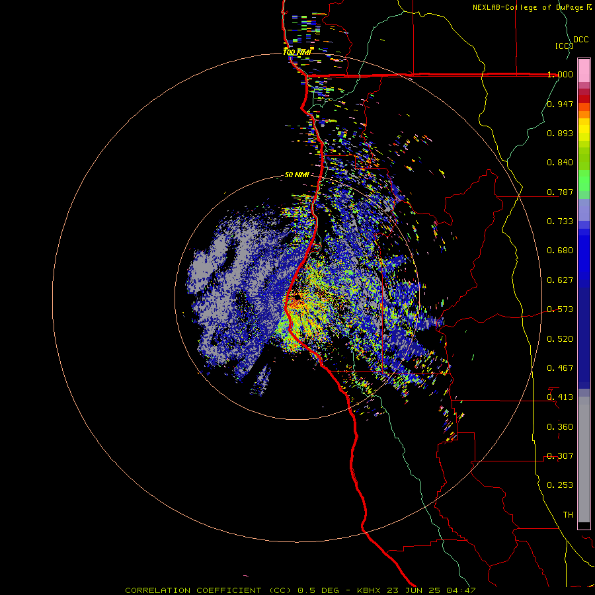Click the [CC] unit label
Image resolution: width=595 pixels, height=595 pixels.
coord(565,46)
